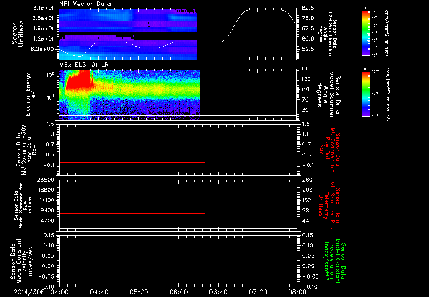Click the ESH Sun Elevation Angle axis label
Viewport: 429px width, 297px height.
click(x=328, y=34)
